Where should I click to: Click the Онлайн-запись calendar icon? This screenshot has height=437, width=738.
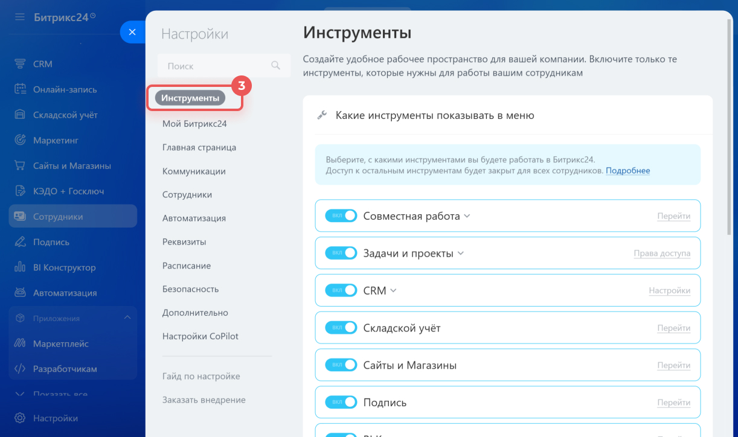(20, 89)
